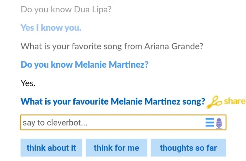The width and height of the screenshot is (246, 161).
Task: Click the microphone icon in the input box
Action: [219, 123]
